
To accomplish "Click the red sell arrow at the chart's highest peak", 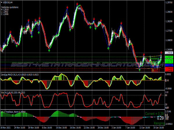I will 77,4.
